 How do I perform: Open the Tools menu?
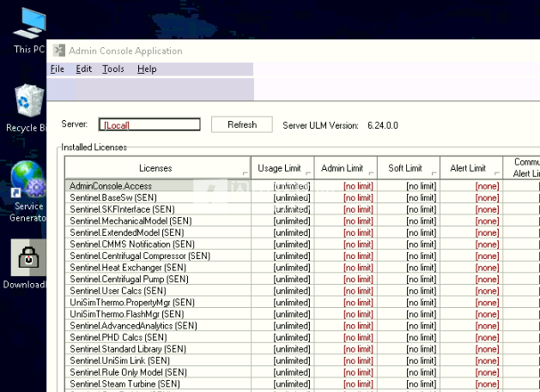pyautogui.click(x=113, y=69)
